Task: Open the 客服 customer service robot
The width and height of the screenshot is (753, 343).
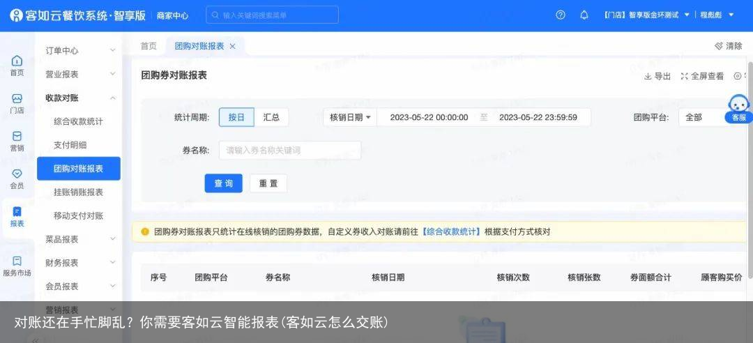Action: (738, 109)
